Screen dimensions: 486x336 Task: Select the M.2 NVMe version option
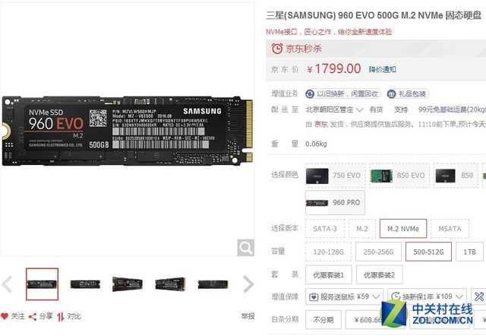(x=403, y=229)
